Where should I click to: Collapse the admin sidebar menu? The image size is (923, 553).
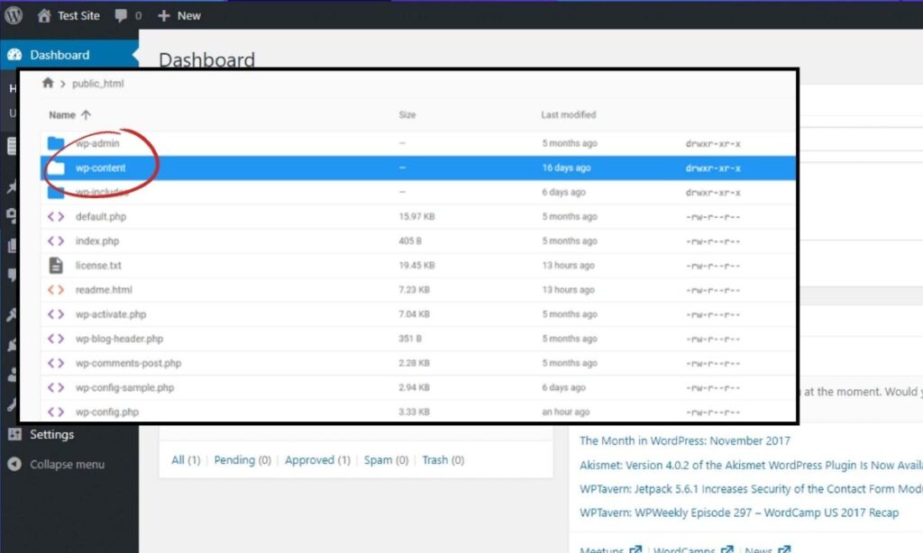pos(63,464)
